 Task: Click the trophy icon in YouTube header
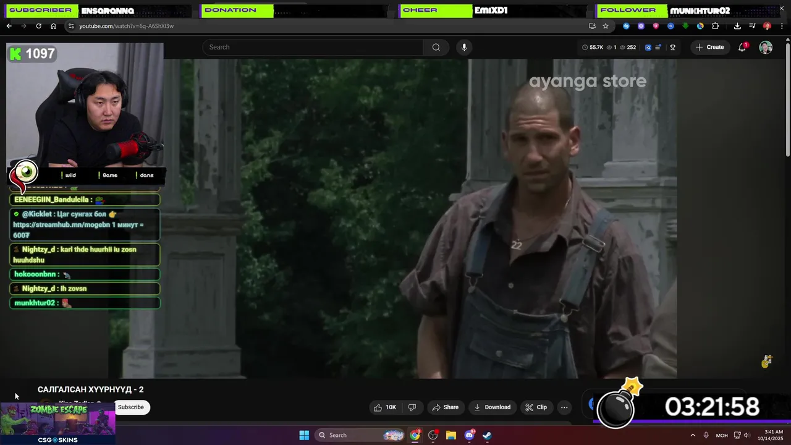673,47
